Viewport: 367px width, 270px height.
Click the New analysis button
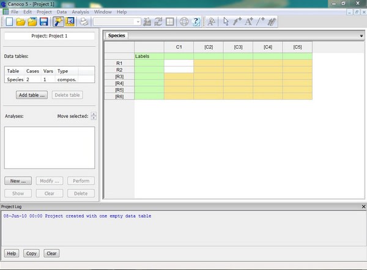tap(18, 181)
